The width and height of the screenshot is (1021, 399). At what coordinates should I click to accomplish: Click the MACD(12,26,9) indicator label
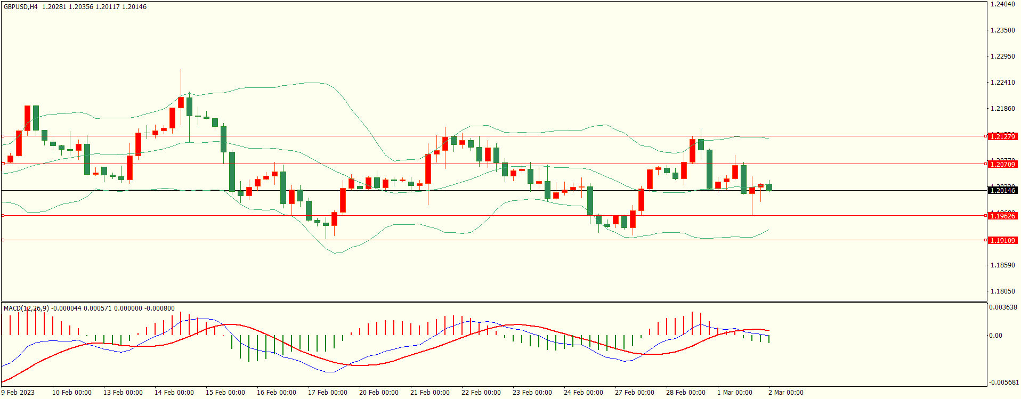tap(26, 308)
